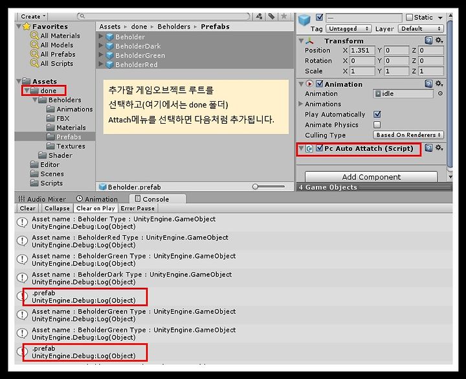Select the All Materials search icon
The image size is (466, 379).
(34, 36)
